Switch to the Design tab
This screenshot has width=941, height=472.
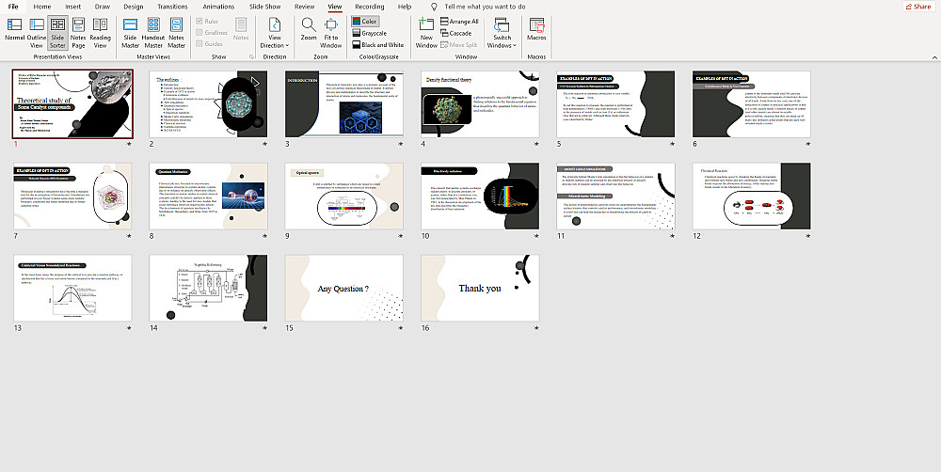click(134, 7)
